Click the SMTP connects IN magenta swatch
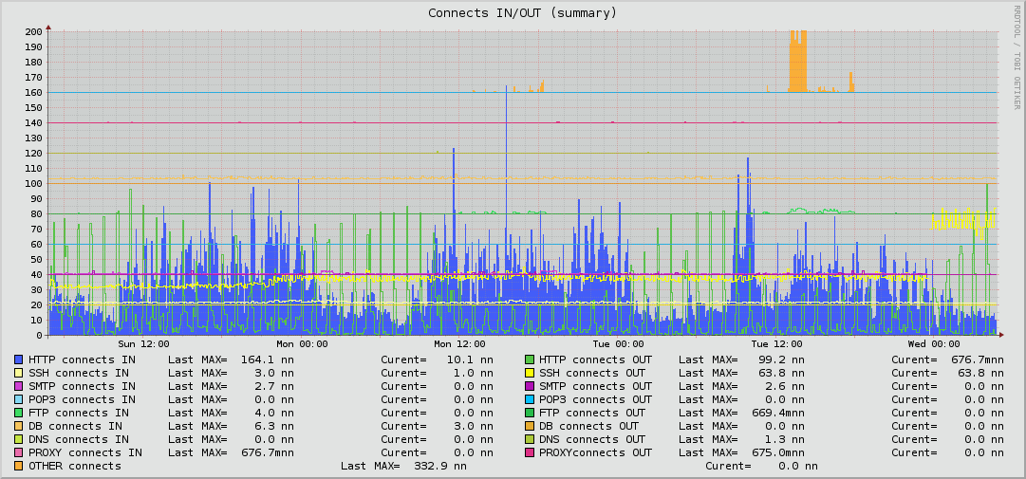Image resolution: width=1026 pixels, height=479 pixels. click(19, 386)
